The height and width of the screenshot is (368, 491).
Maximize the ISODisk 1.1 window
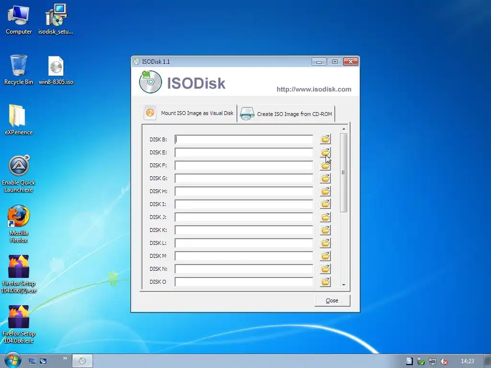tap(335, 62)
